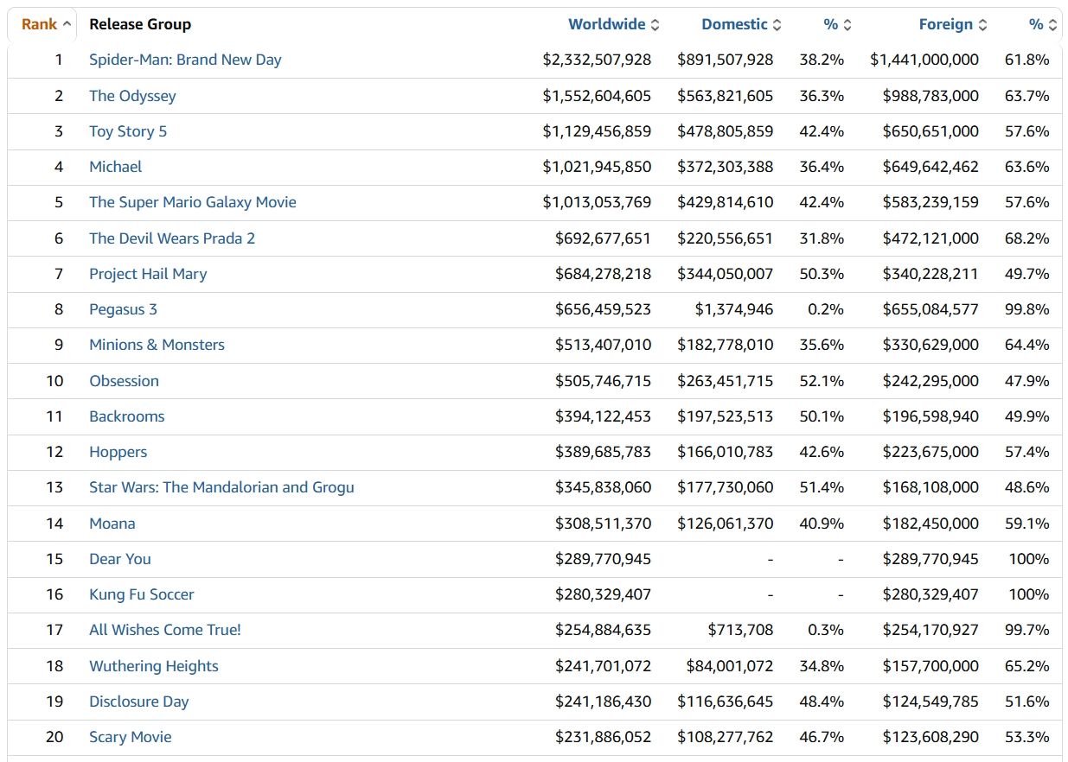Open The Odyssey movie page
Image resolution: width=1068 pixels, height=762 pixels.
pyautogui.click(x=132, y=96)
